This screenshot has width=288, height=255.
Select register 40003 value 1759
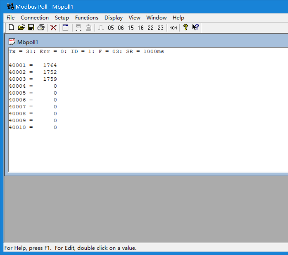coord(50,79)
